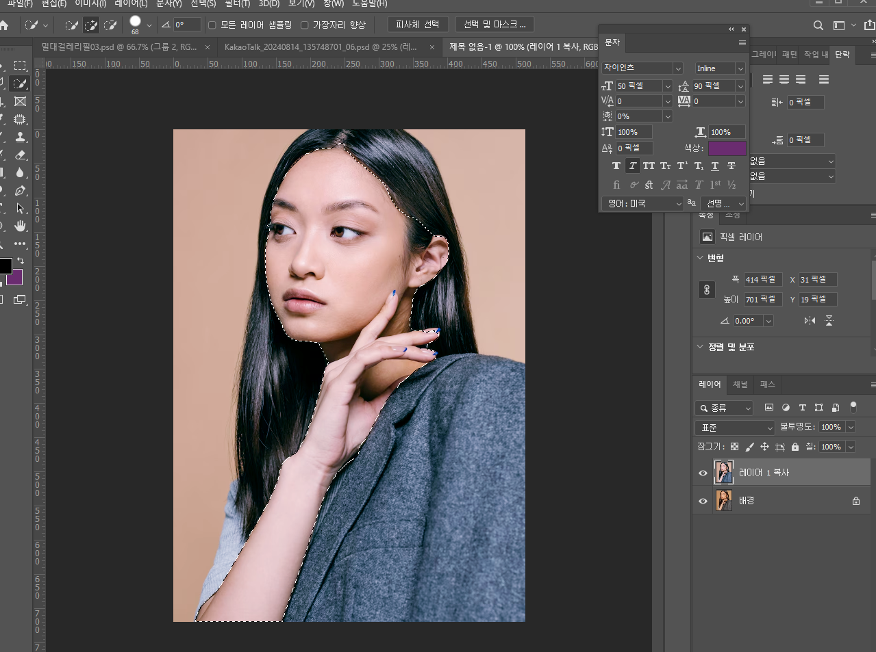Switch to the 채널 tab
Viewport: 876px width, 652px height.
[740, 384]
